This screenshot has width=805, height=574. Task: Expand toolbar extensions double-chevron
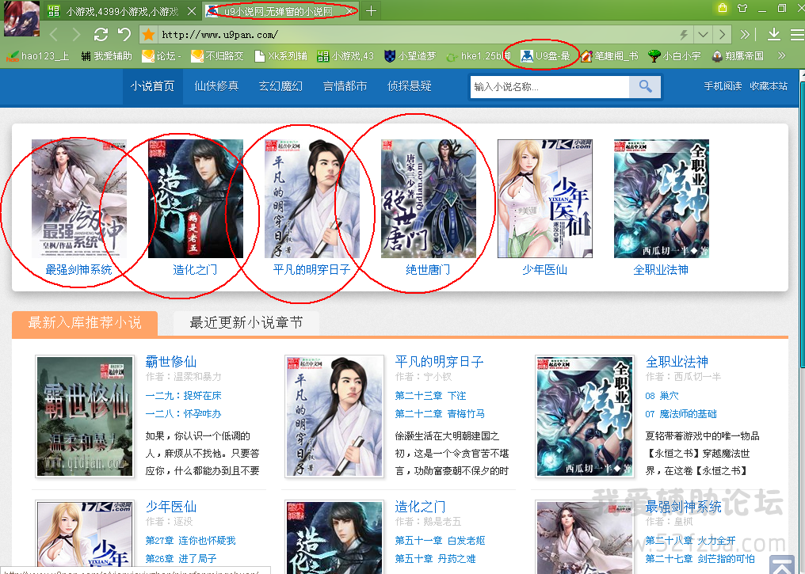point(745,34)
